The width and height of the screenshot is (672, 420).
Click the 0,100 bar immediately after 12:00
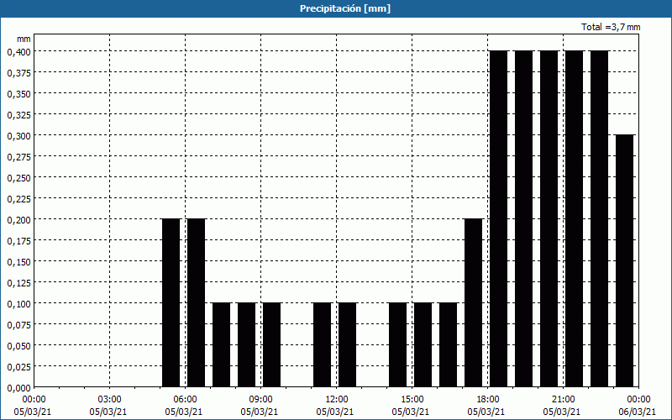[x=348, y=345]
